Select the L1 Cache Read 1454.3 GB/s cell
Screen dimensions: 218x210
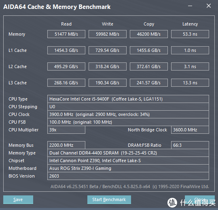[x=66, y=50]
